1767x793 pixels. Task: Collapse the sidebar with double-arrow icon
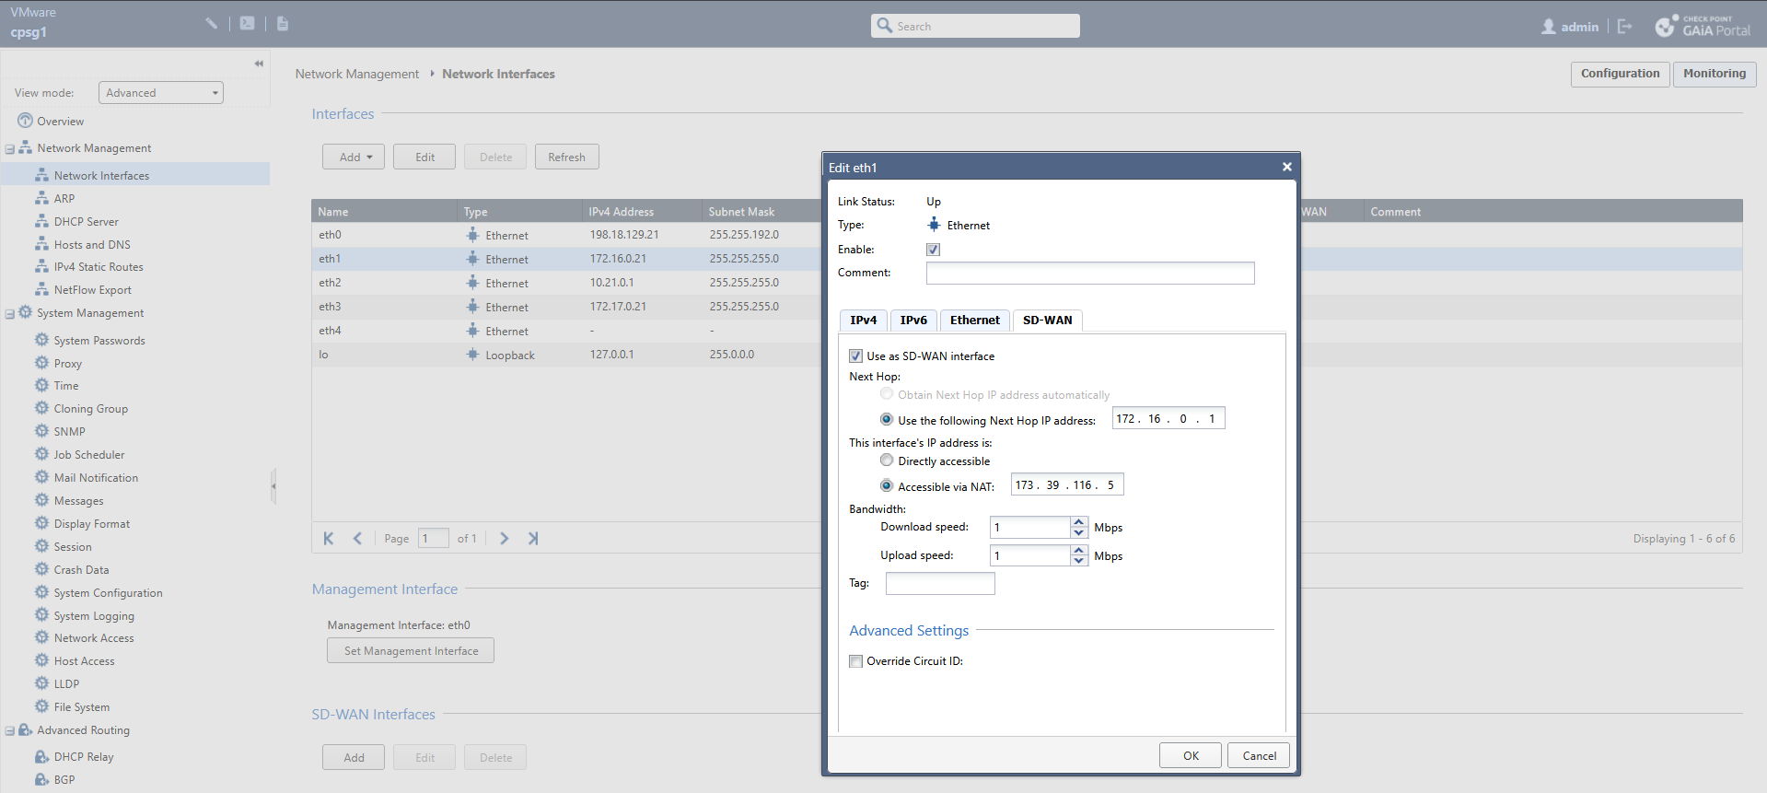pyautogui.click(x=259, y=64)
